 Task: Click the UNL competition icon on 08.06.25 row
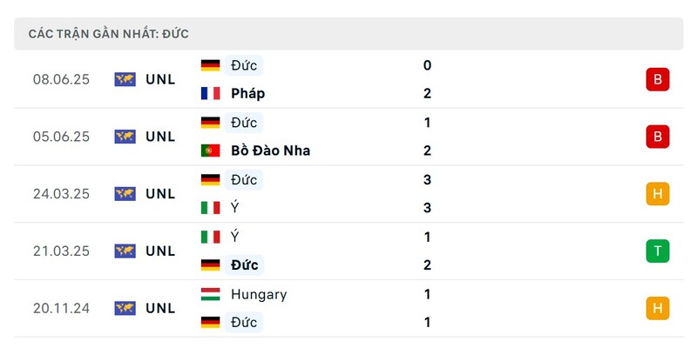(x=125, y=79)
